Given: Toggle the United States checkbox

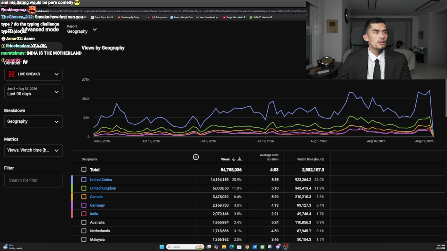Looking at the screenshot, I should pyautogui.click(x=84, y=180).
